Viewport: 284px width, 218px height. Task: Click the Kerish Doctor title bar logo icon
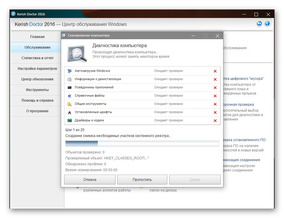13,14
